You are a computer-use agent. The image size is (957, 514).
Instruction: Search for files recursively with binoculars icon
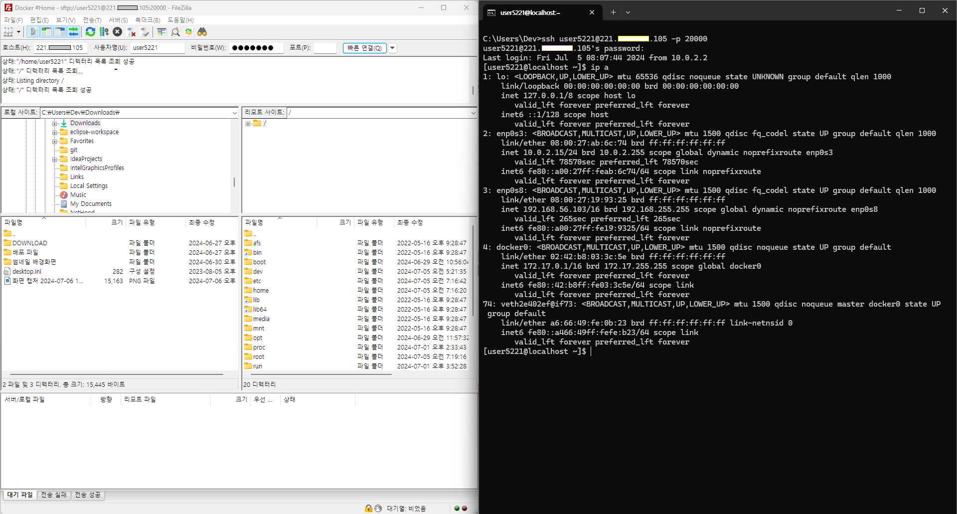click(x=202, y=32)
